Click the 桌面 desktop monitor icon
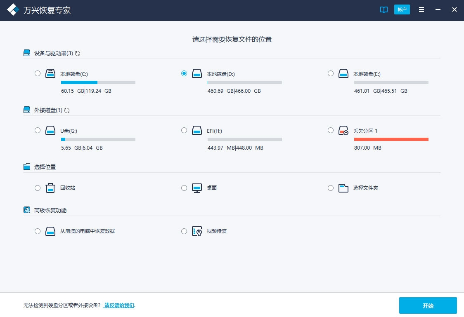Viewport: 464px width, 317px height. point(196,188)
